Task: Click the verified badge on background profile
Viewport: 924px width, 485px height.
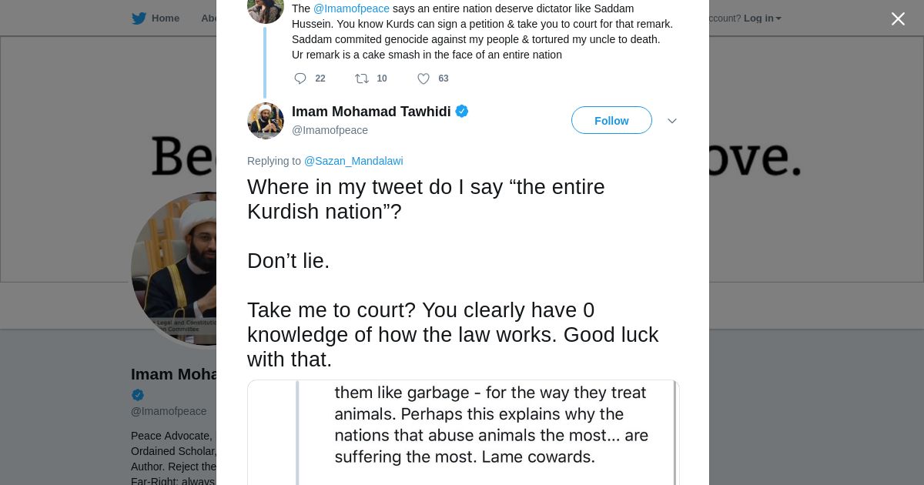Action: point(138,395)
